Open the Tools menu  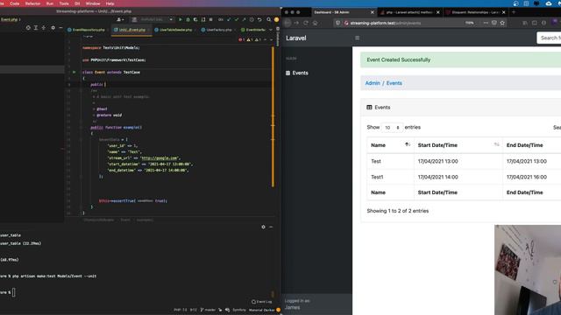64,3
